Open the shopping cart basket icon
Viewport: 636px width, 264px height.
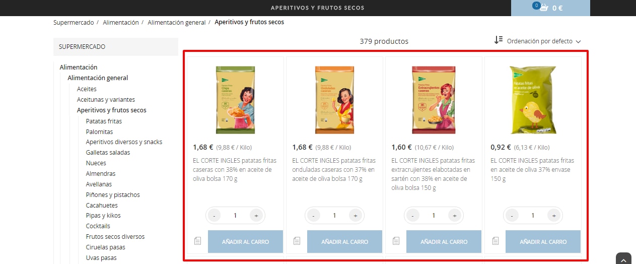pyautogui.click(x=543, y=8)
